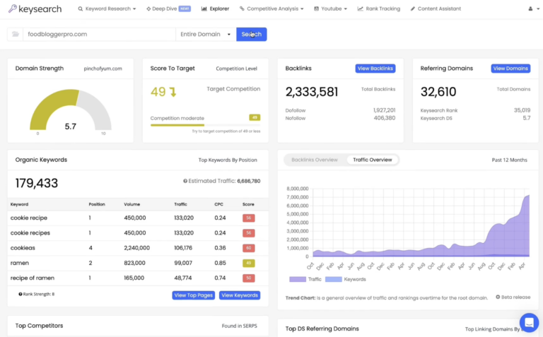This screenshot has height=337, width=543.
Task: Click the NEW badge on Deep Dive
Action: click(185, 8)
